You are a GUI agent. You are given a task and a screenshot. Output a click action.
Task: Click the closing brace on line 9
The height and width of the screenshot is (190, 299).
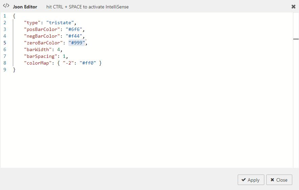click(x=14, y=70)
